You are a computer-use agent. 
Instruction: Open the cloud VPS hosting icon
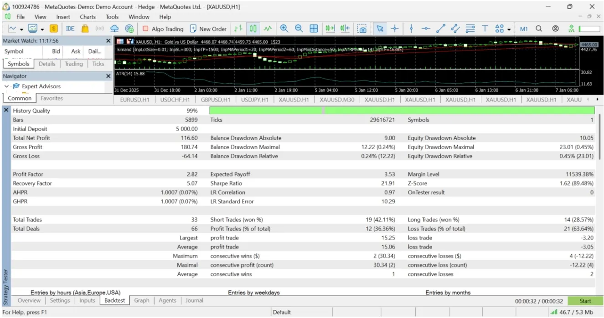tap(114, 29)
